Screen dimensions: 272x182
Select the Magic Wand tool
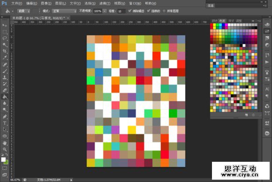pyautogui.click(x=5, y=45)
